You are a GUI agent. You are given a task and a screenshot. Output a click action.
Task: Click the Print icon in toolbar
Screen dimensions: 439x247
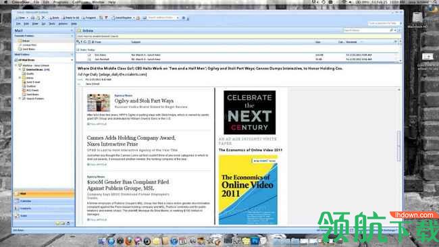(x=32, y=18)
